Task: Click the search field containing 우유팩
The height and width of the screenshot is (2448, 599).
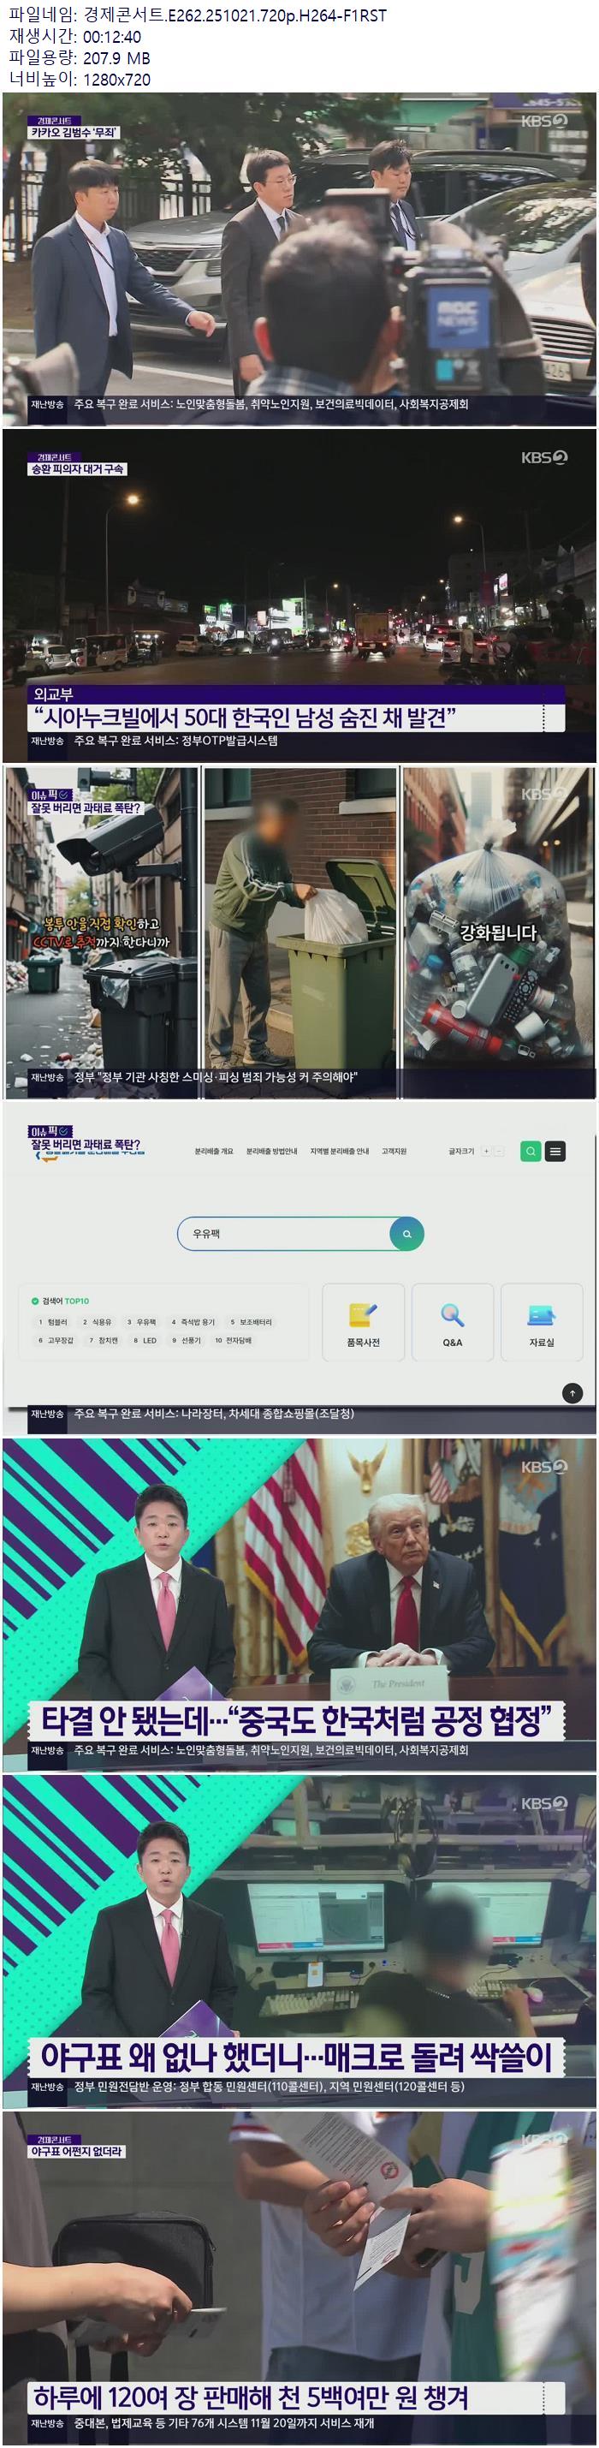Action: [x=285, y=1234]
